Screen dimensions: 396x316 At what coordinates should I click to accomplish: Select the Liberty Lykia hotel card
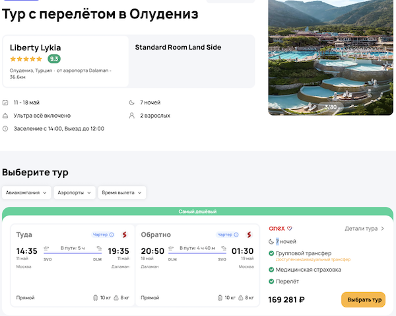pos(66,61)
